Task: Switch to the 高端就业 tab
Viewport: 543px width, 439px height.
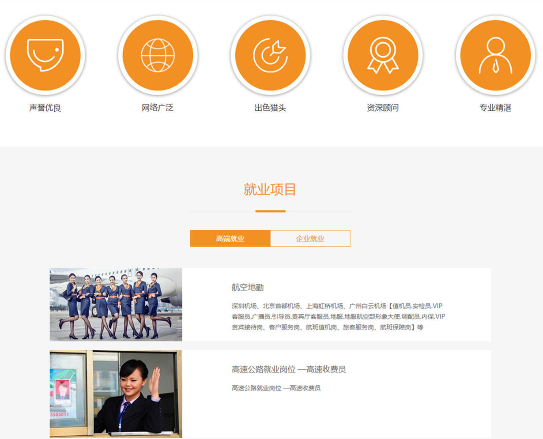Action: click(230, 239)
